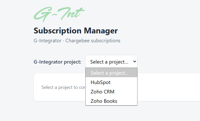The height and width of the screenshot is (121, 200).
Task: Click the Subscription Manager heading
Action: click(x=76, y=31)
